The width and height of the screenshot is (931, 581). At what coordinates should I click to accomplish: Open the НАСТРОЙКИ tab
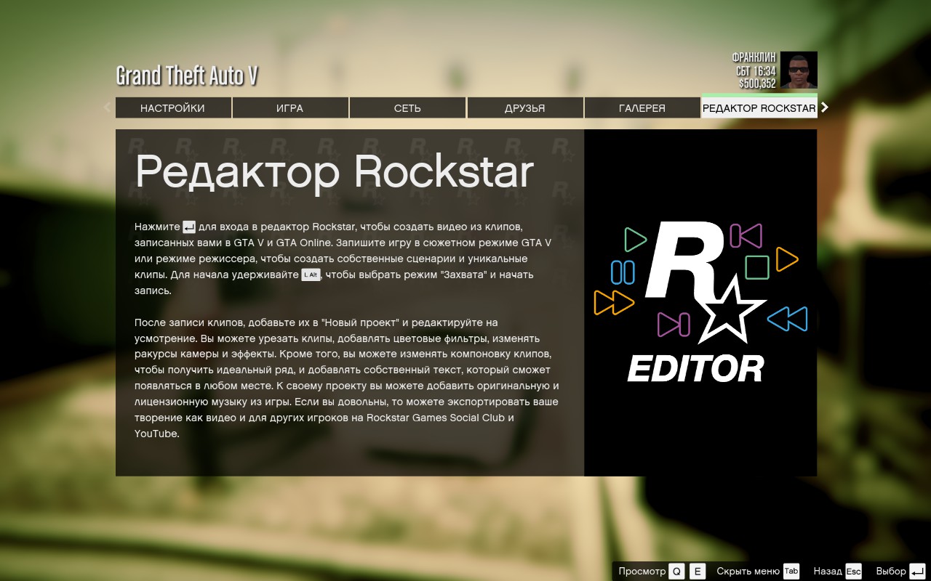pyautogui.click(x=173, y=108)
